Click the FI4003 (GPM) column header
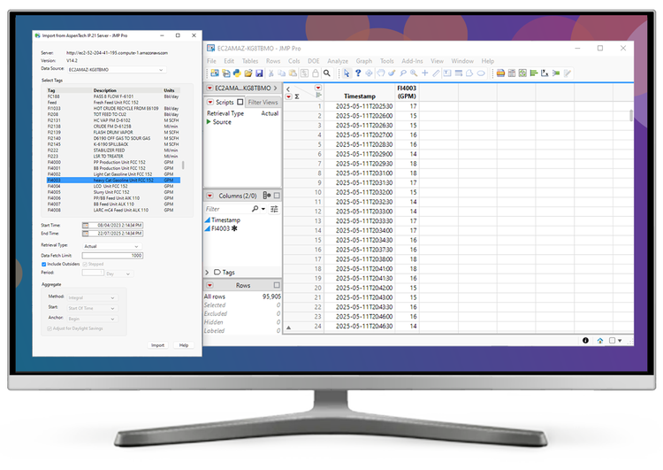This screenshot has height=470, width=663. [407, 92]
